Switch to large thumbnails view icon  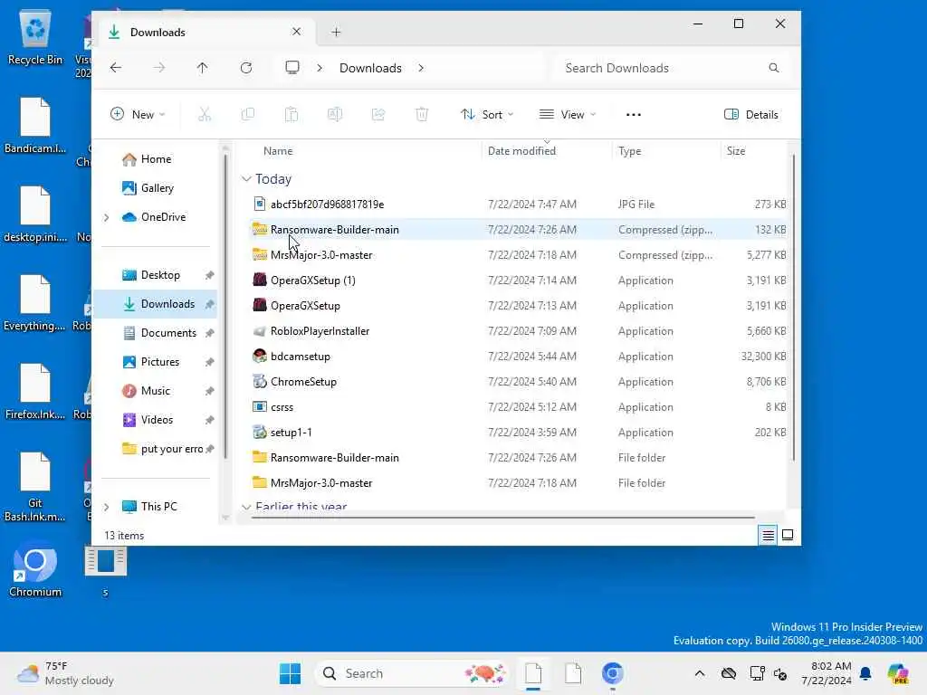pyautogui.click(x=788, y=536)
